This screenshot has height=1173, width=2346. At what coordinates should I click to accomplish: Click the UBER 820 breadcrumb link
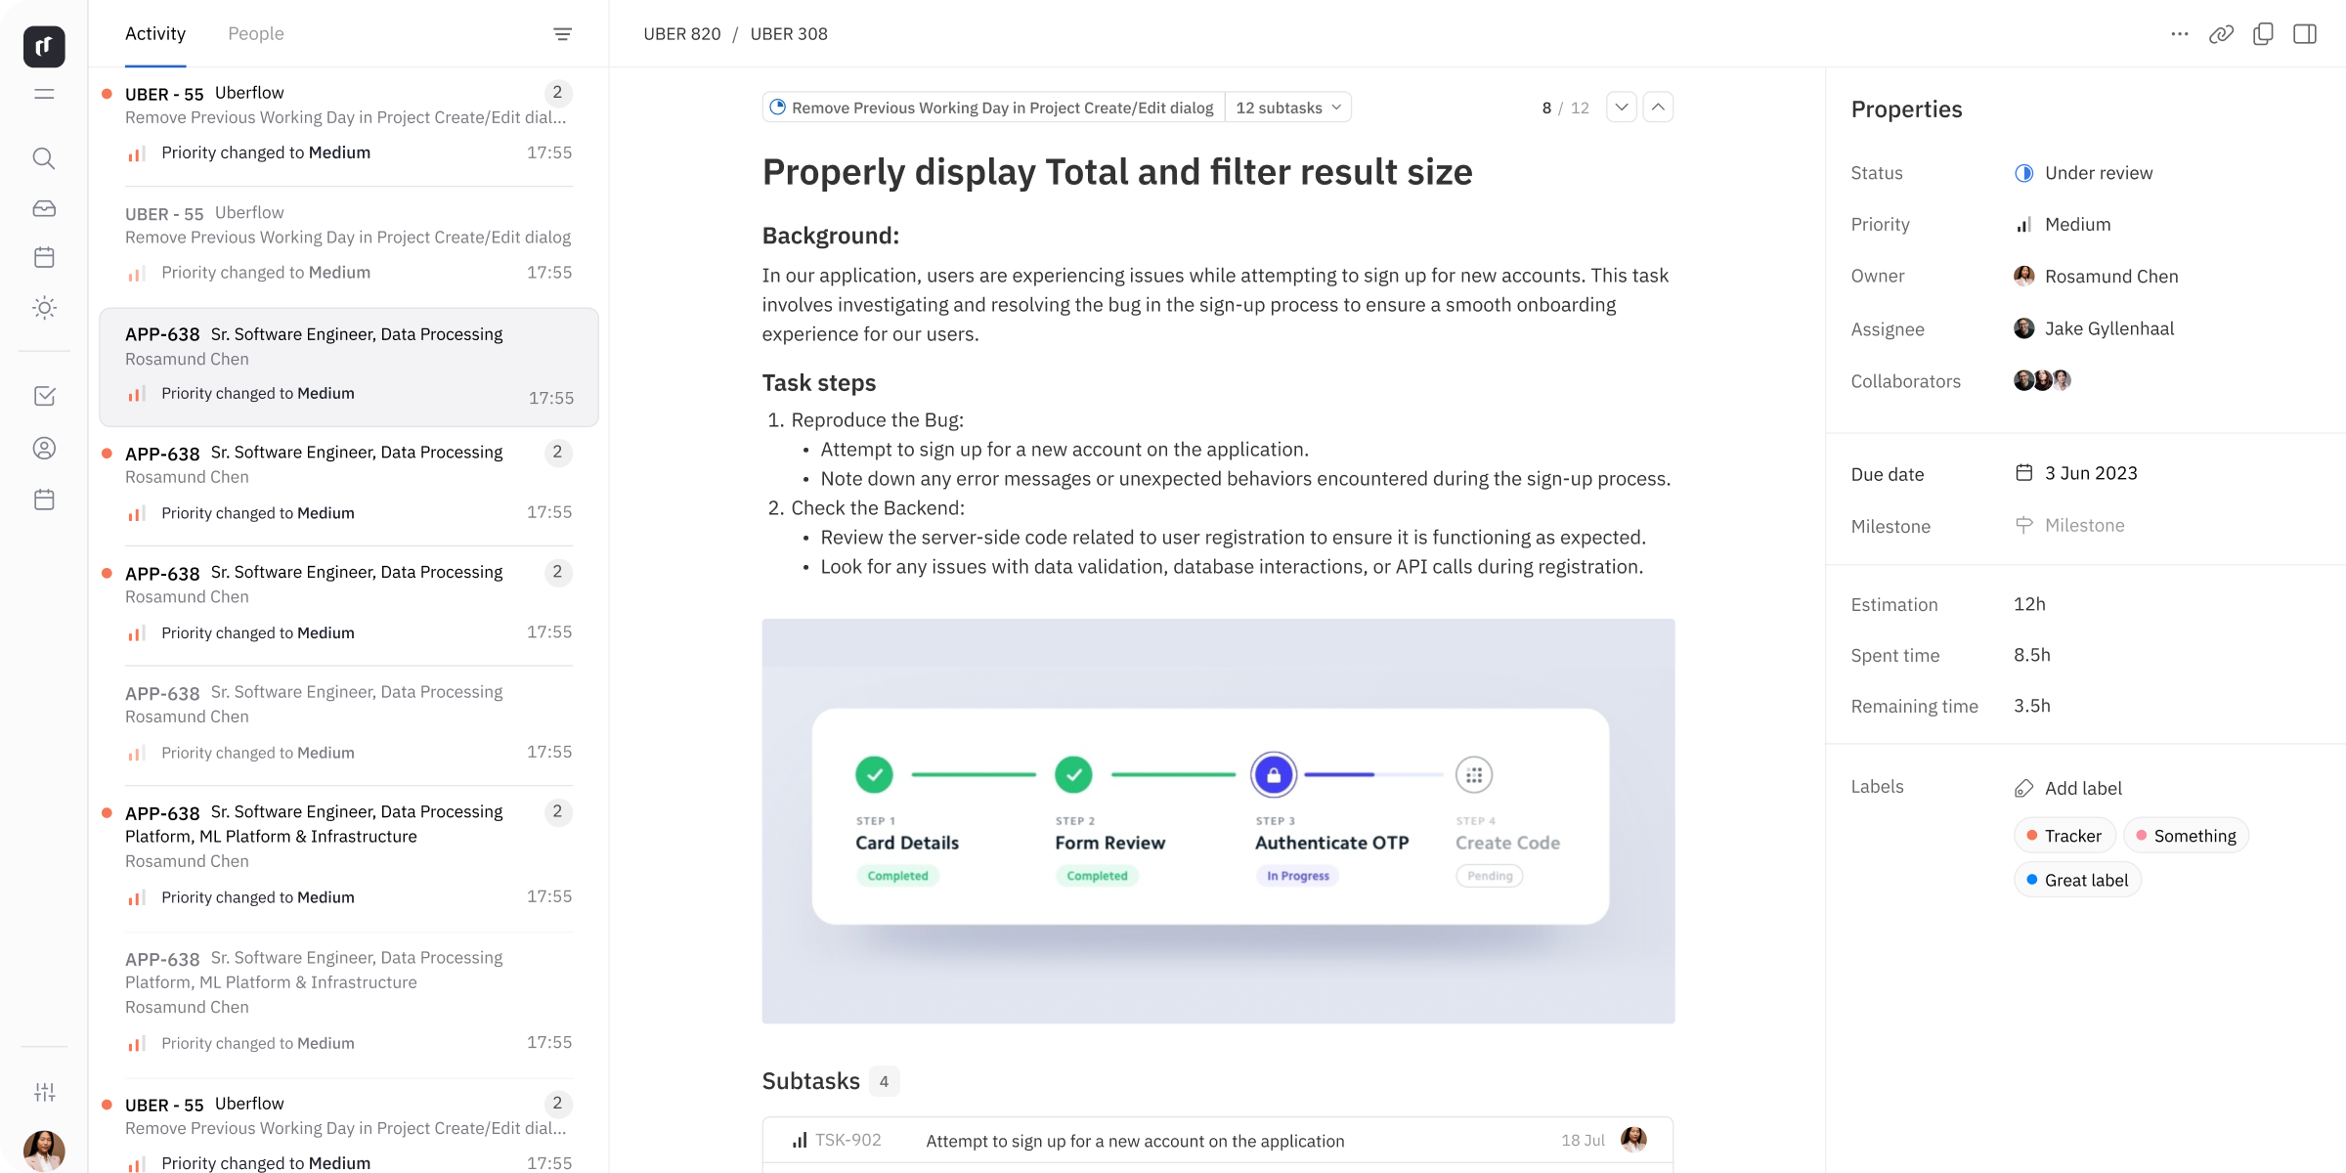[681, 34]
